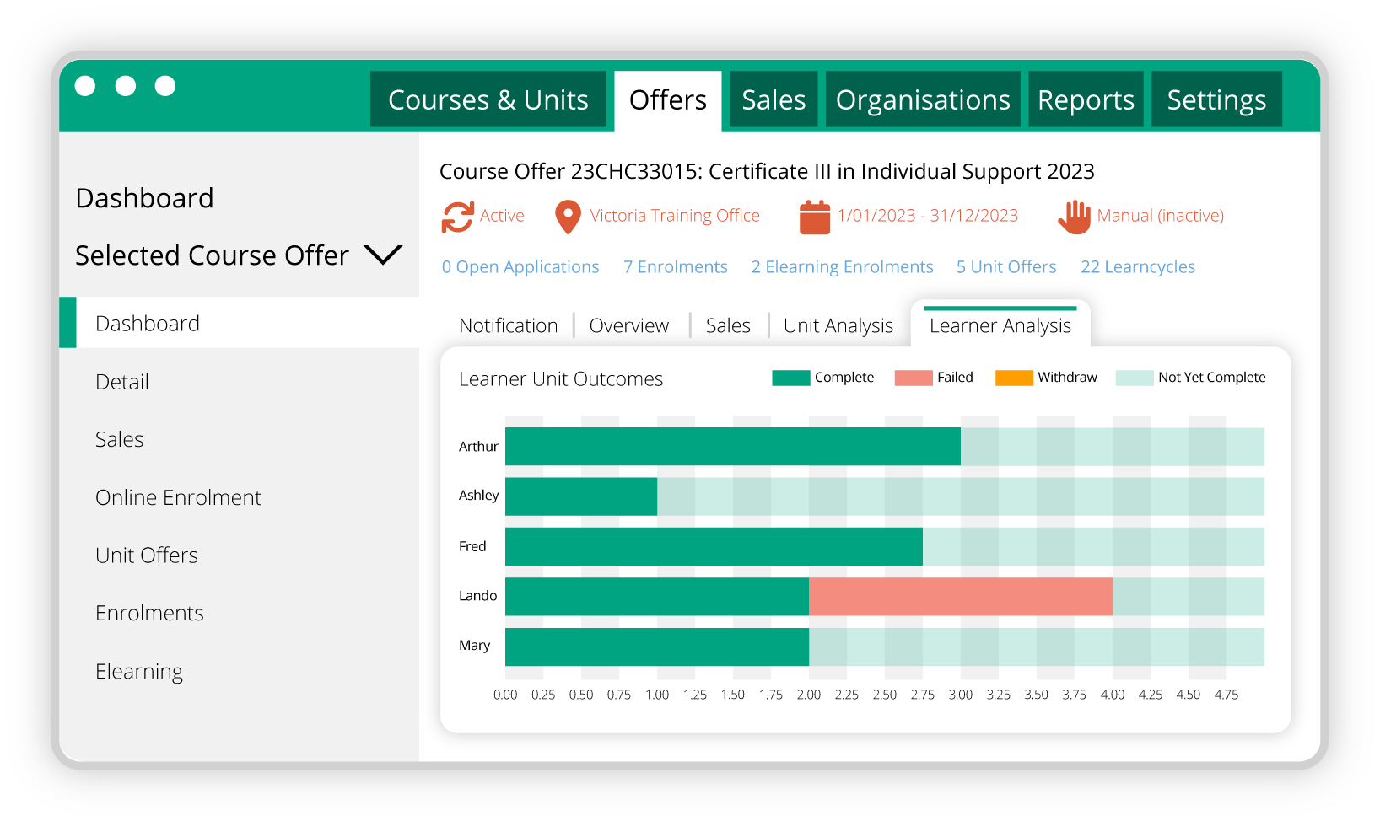Click the Selected Course Offer label
Viewport: 1380px width, 821px height.
pos(212,255)
